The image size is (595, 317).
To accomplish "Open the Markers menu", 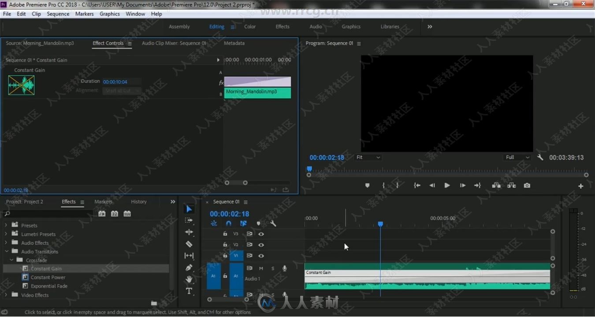I will [x=85, y=14].
